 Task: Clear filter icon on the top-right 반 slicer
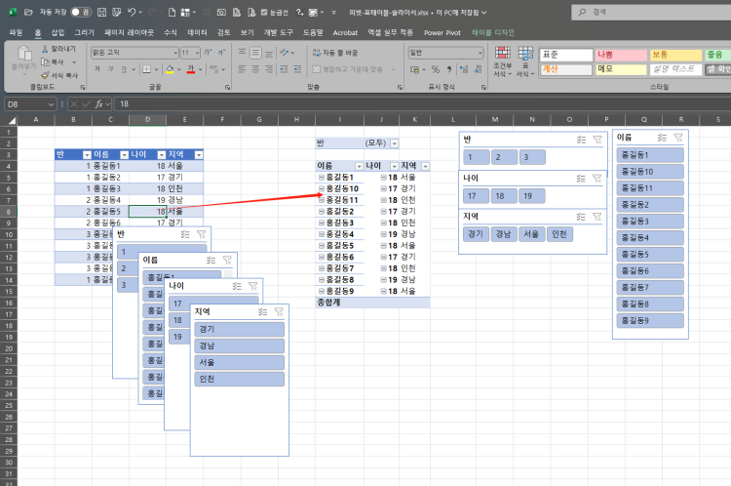(596, 140)
